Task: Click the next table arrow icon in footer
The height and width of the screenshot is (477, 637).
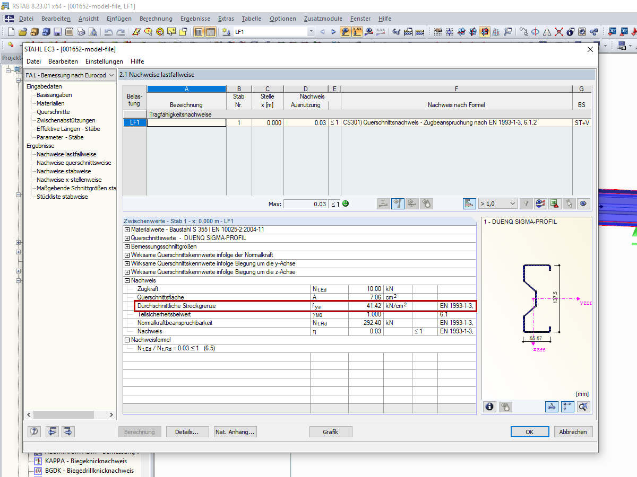Action: coord(68,431)
